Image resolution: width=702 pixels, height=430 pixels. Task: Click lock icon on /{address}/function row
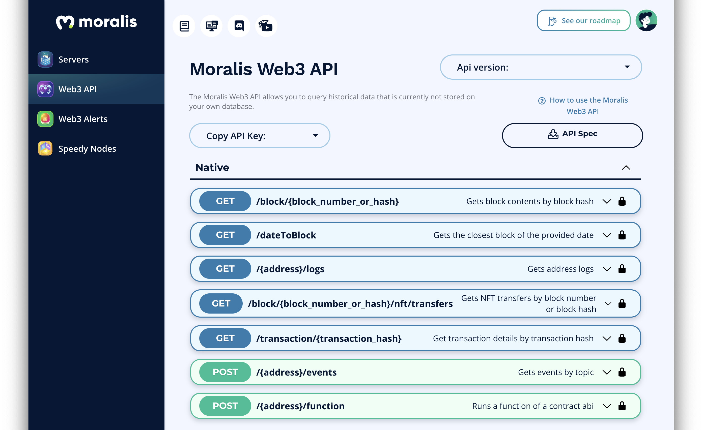622,406
